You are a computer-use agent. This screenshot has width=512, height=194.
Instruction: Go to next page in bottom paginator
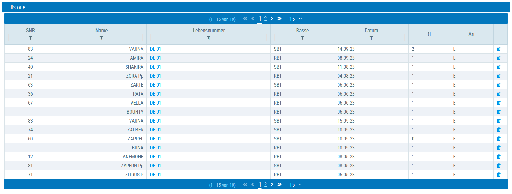272,184
